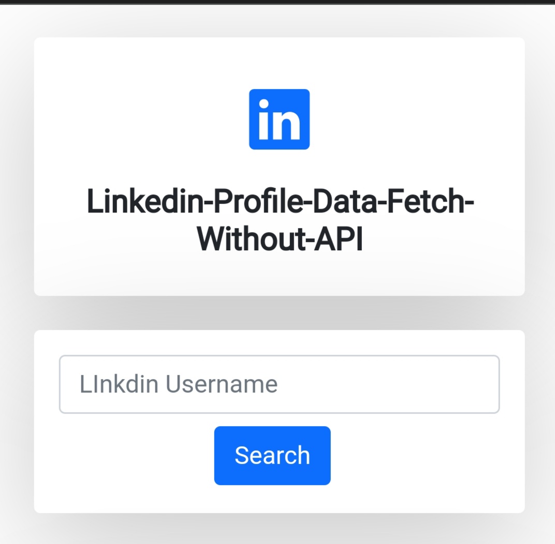555x544 pixels.
Task: Click the 'LInkdin Username' placeholder text
Action: coord(179,384)
